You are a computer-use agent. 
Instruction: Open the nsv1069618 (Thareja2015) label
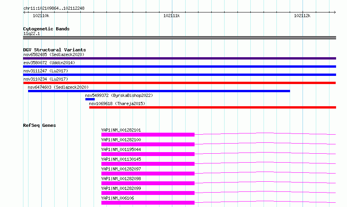(x=117, y=103)
